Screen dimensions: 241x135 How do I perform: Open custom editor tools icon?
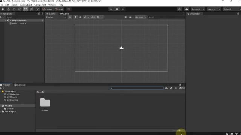click(37, 9)
